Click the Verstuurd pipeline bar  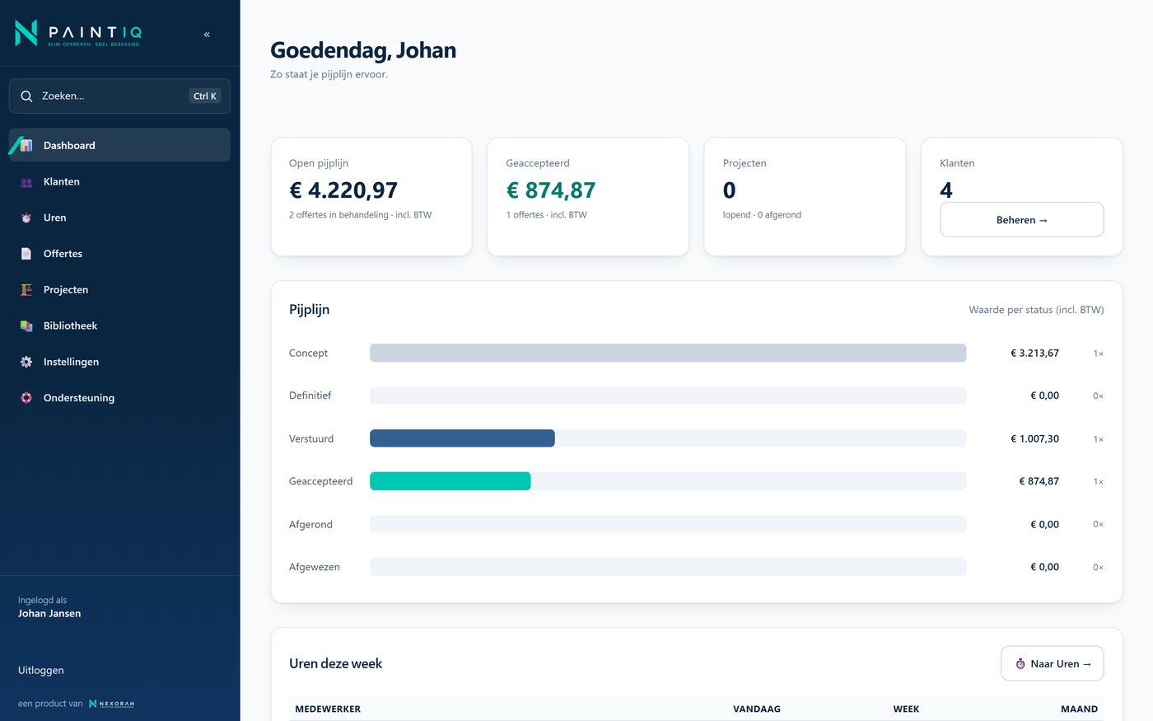[x=462, y=438]
